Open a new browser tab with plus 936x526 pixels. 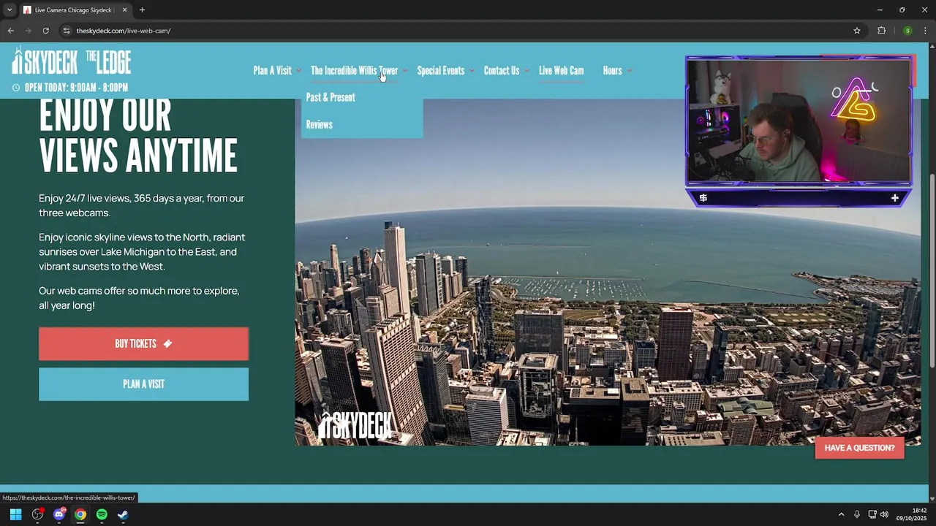pos(142,10)
